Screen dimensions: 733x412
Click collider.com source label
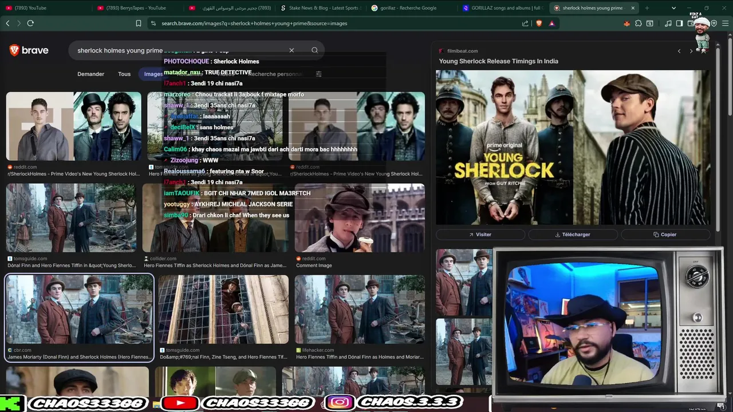pyautogui.click(x=163, y=259)
